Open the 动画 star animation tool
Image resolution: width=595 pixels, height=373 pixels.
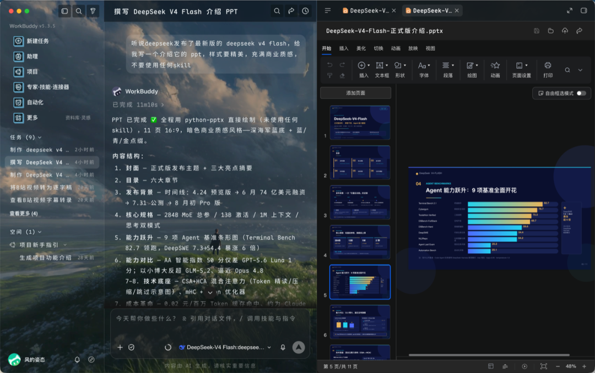(x=495, y=70)
